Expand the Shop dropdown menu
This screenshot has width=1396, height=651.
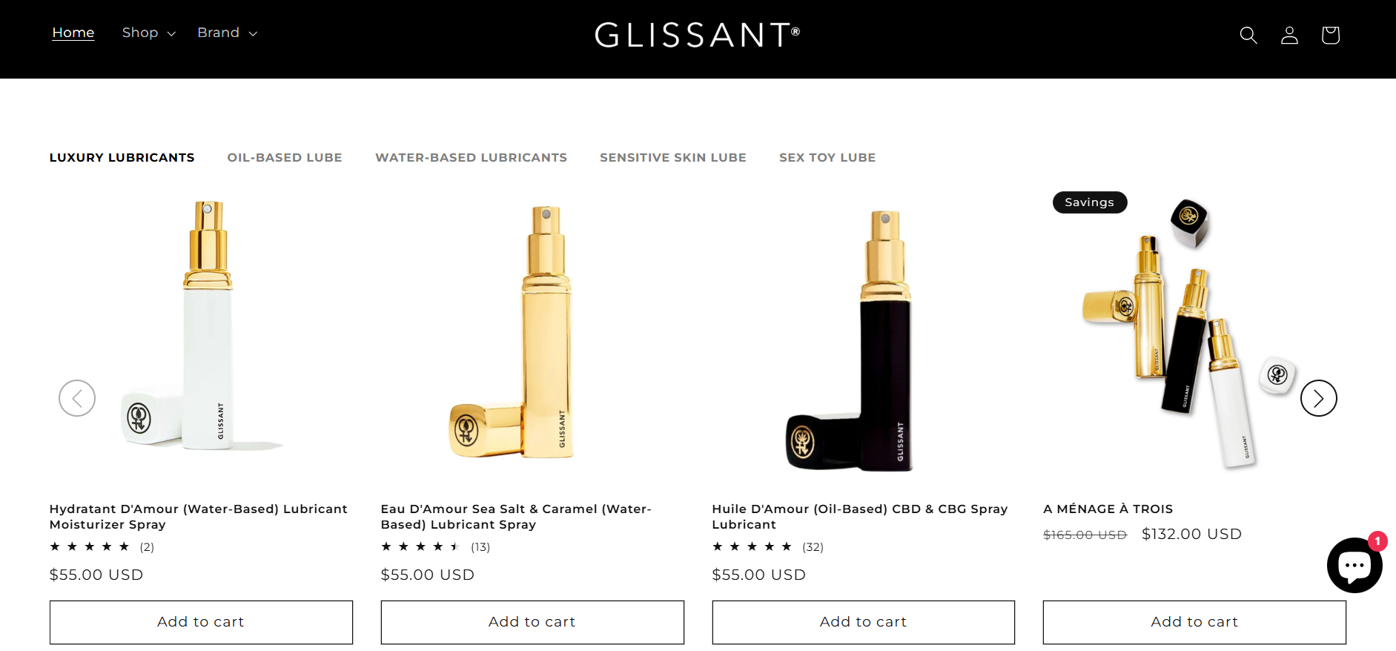pyautogui.click(x=148, y=33)
